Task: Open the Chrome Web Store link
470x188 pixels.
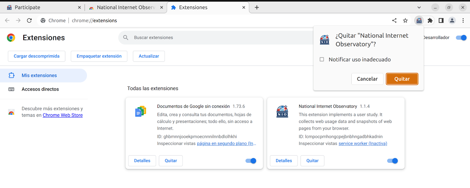Action: point(63,115)
